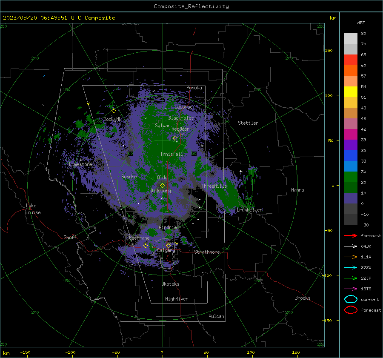
Task: Click the white 04DK arrow icon
Action: tap(351, 246)
